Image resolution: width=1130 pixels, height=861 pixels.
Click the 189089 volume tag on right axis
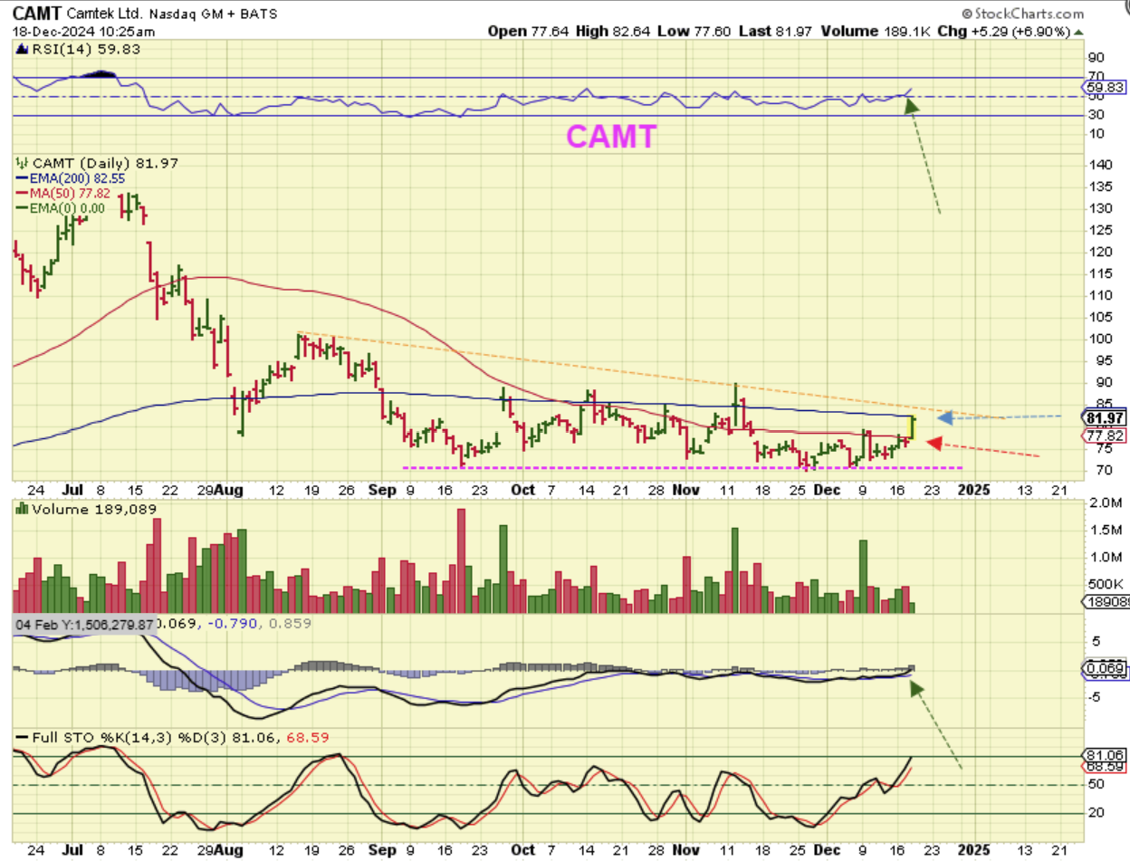(1105, 602)
